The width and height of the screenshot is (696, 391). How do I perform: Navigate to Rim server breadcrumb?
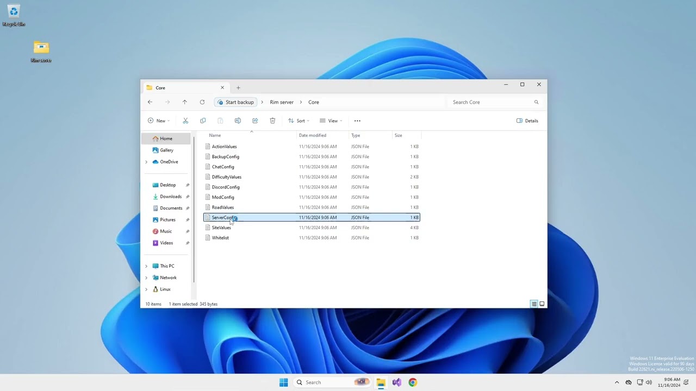[x=282, y=102]
